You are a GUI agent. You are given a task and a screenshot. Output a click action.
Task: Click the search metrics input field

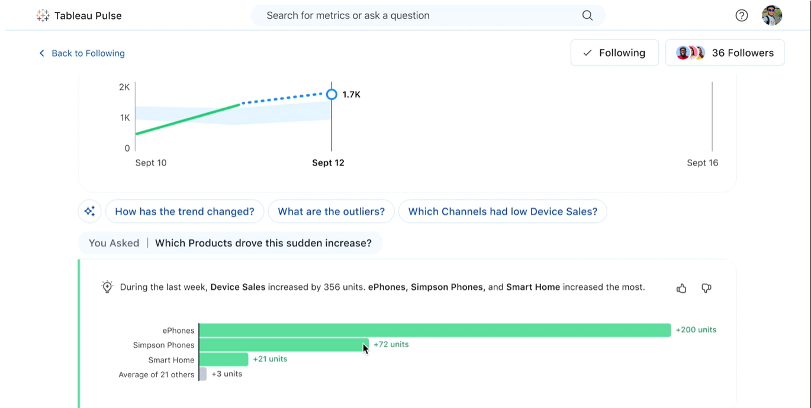(414, 15)
